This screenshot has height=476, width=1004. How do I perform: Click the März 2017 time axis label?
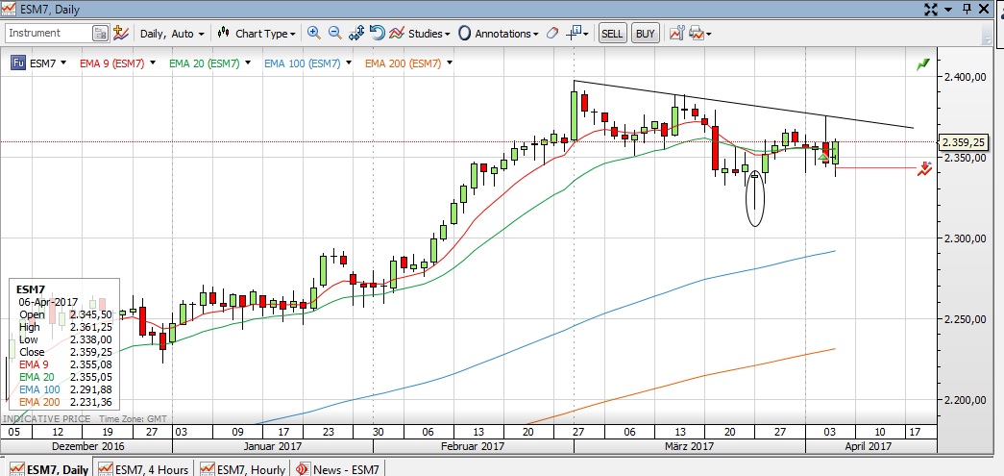690,446
